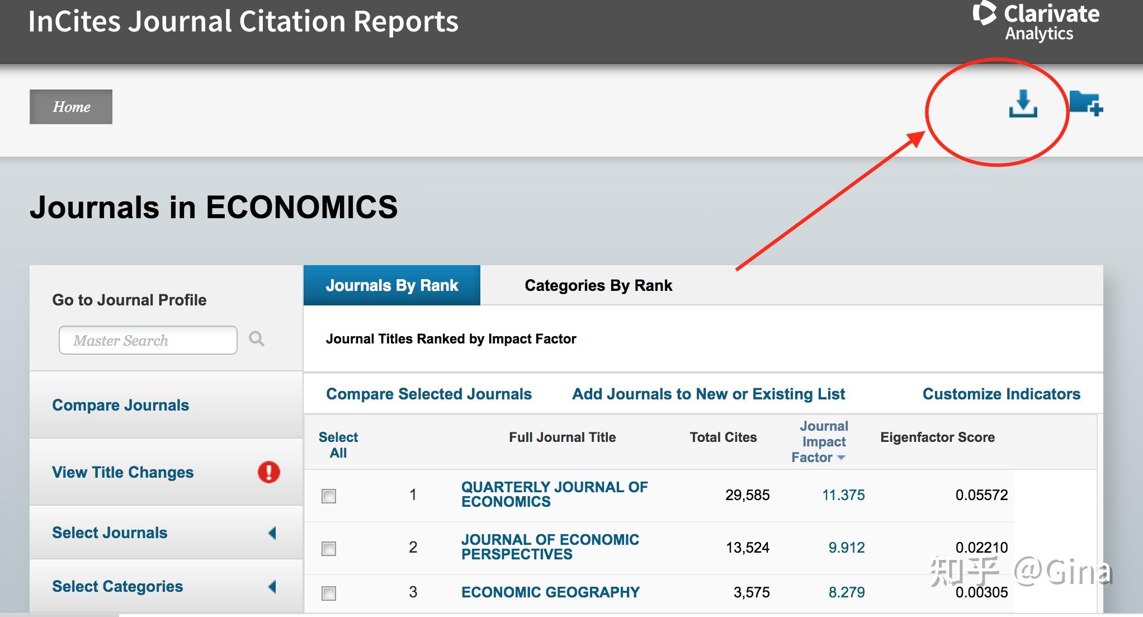Click the red alert icon beside View Title Changes

268,472
